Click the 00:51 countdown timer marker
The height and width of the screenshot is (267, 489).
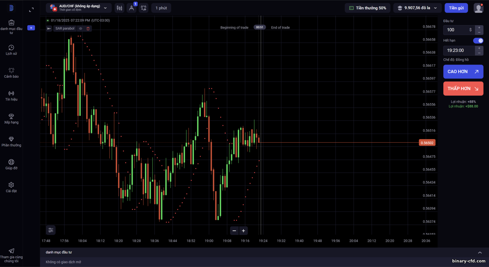259,27
